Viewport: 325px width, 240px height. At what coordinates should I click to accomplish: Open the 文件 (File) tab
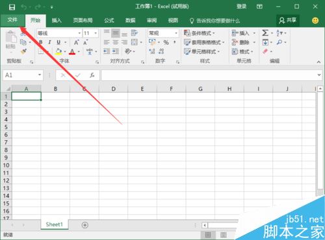tap(12, 20)
